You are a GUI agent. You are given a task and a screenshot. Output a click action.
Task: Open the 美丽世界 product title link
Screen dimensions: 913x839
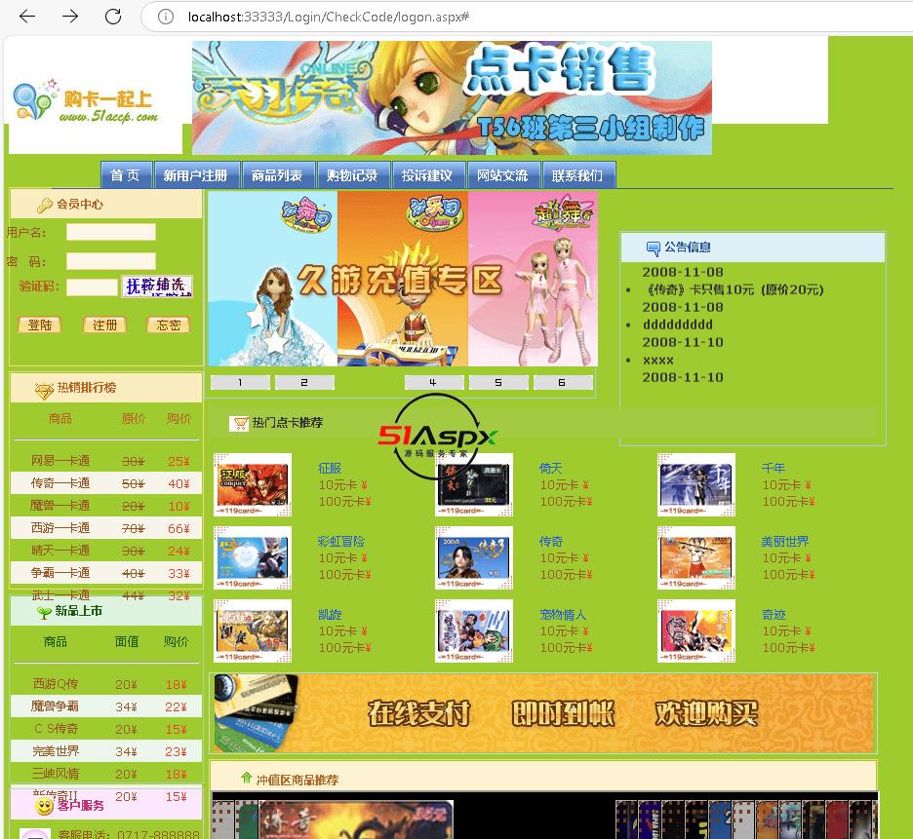pyautogui.click(x=785, y=542)
